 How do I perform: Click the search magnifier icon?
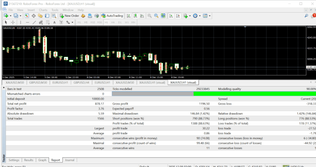pos(306,16)
